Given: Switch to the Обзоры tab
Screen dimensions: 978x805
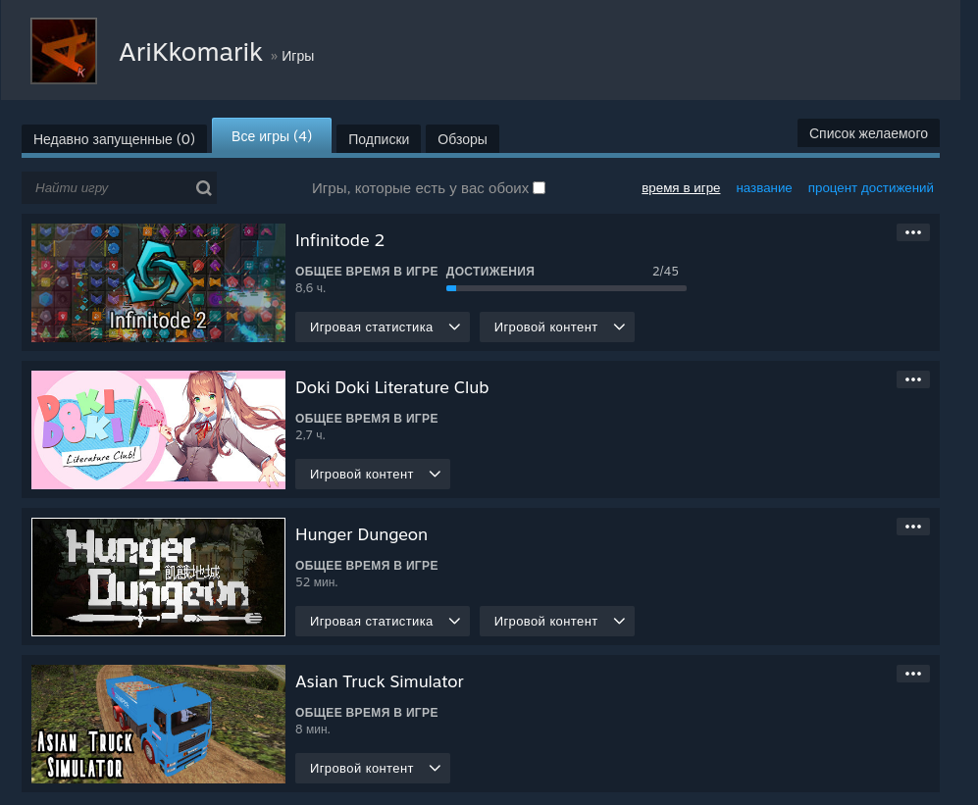Looking at the screenshot, I should (462, 139).
